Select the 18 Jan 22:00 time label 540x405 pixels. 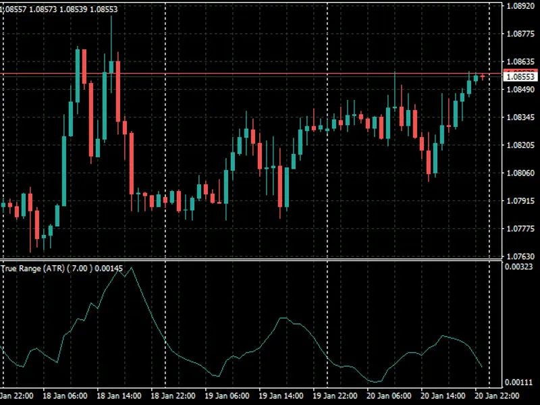[173, 396]
